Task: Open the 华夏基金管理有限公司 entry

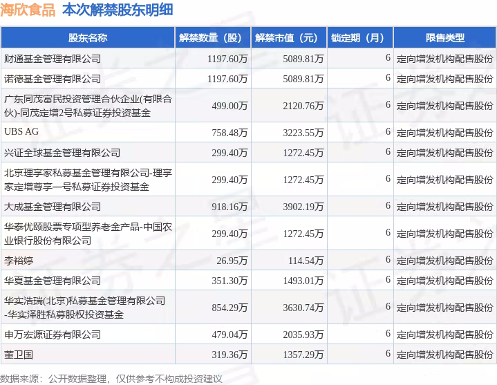Action: click(53, 281)
